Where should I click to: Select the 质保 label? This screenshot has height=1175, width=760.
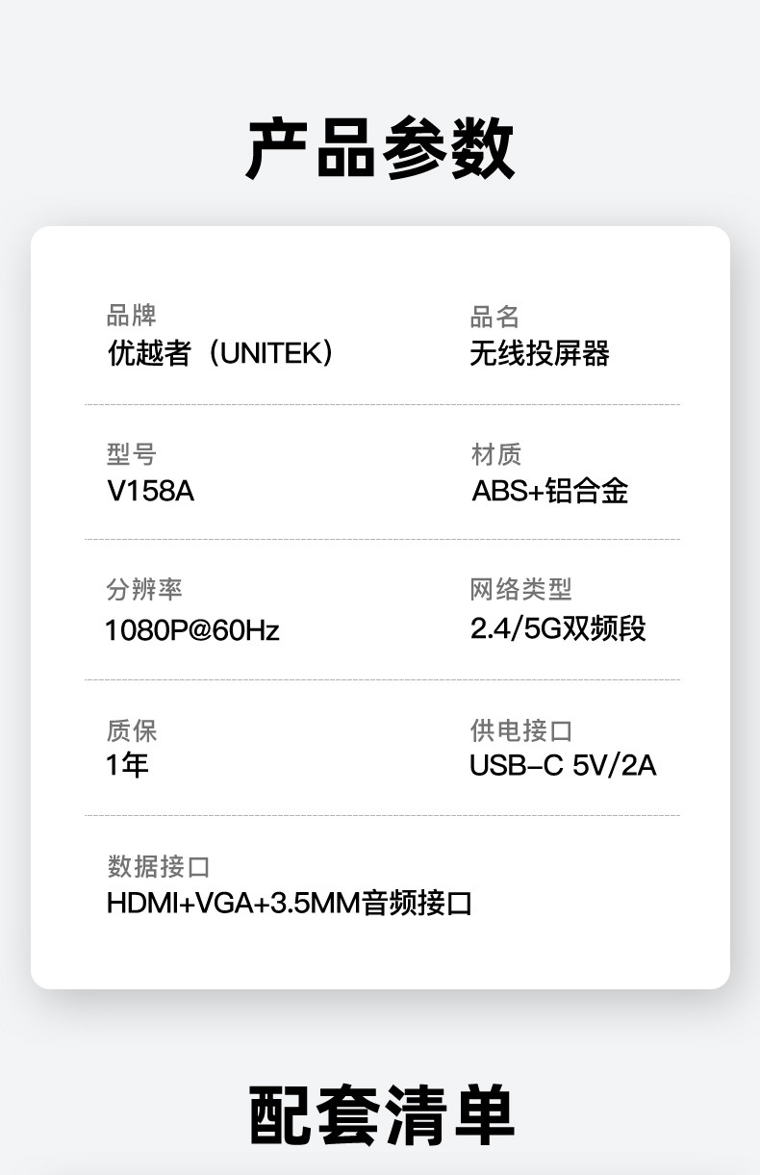131,730
